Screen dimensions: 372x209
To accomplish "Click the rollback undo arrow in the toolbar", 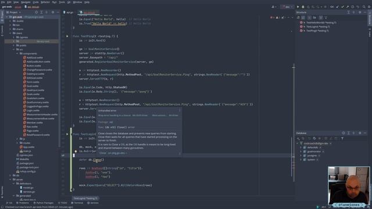I will point(358,7).
